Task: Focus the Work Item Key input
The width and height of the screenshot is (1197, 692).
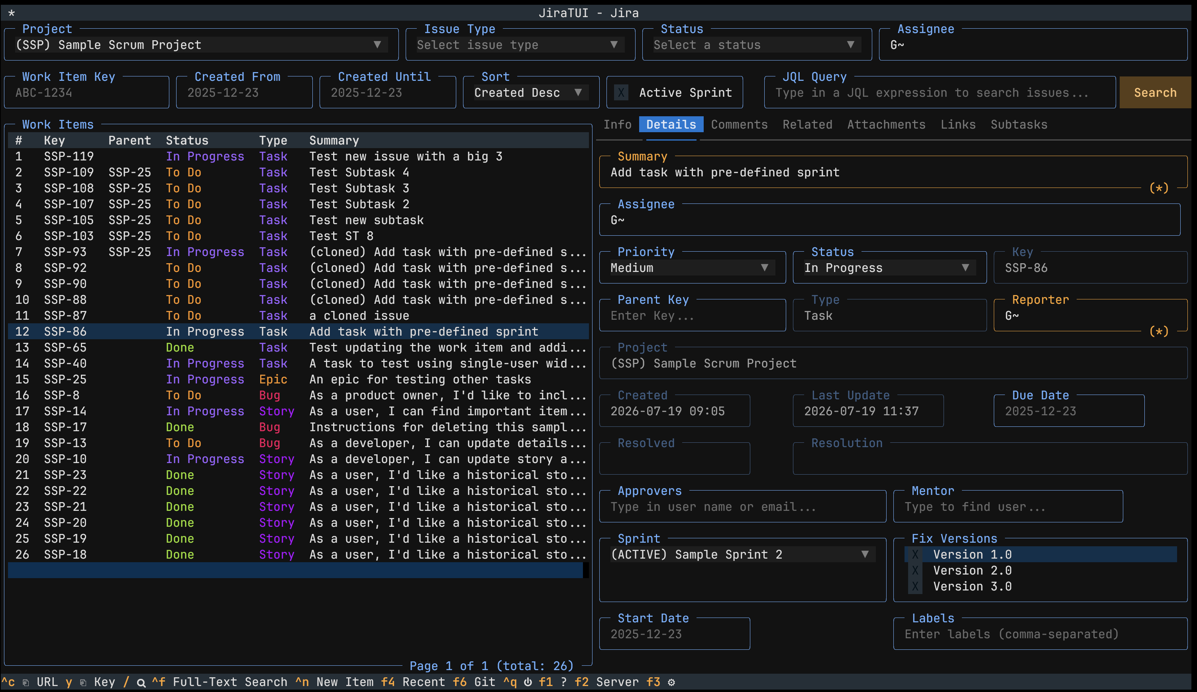Action: pyautogui.click(x=86, y=92)
